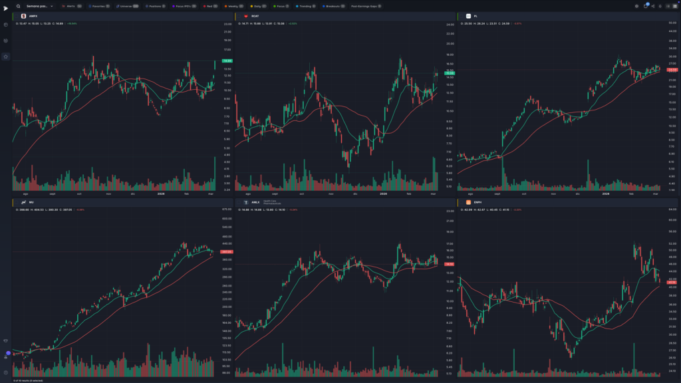
Task: Open the search magnifier icon
Action: tap(18, 6)
